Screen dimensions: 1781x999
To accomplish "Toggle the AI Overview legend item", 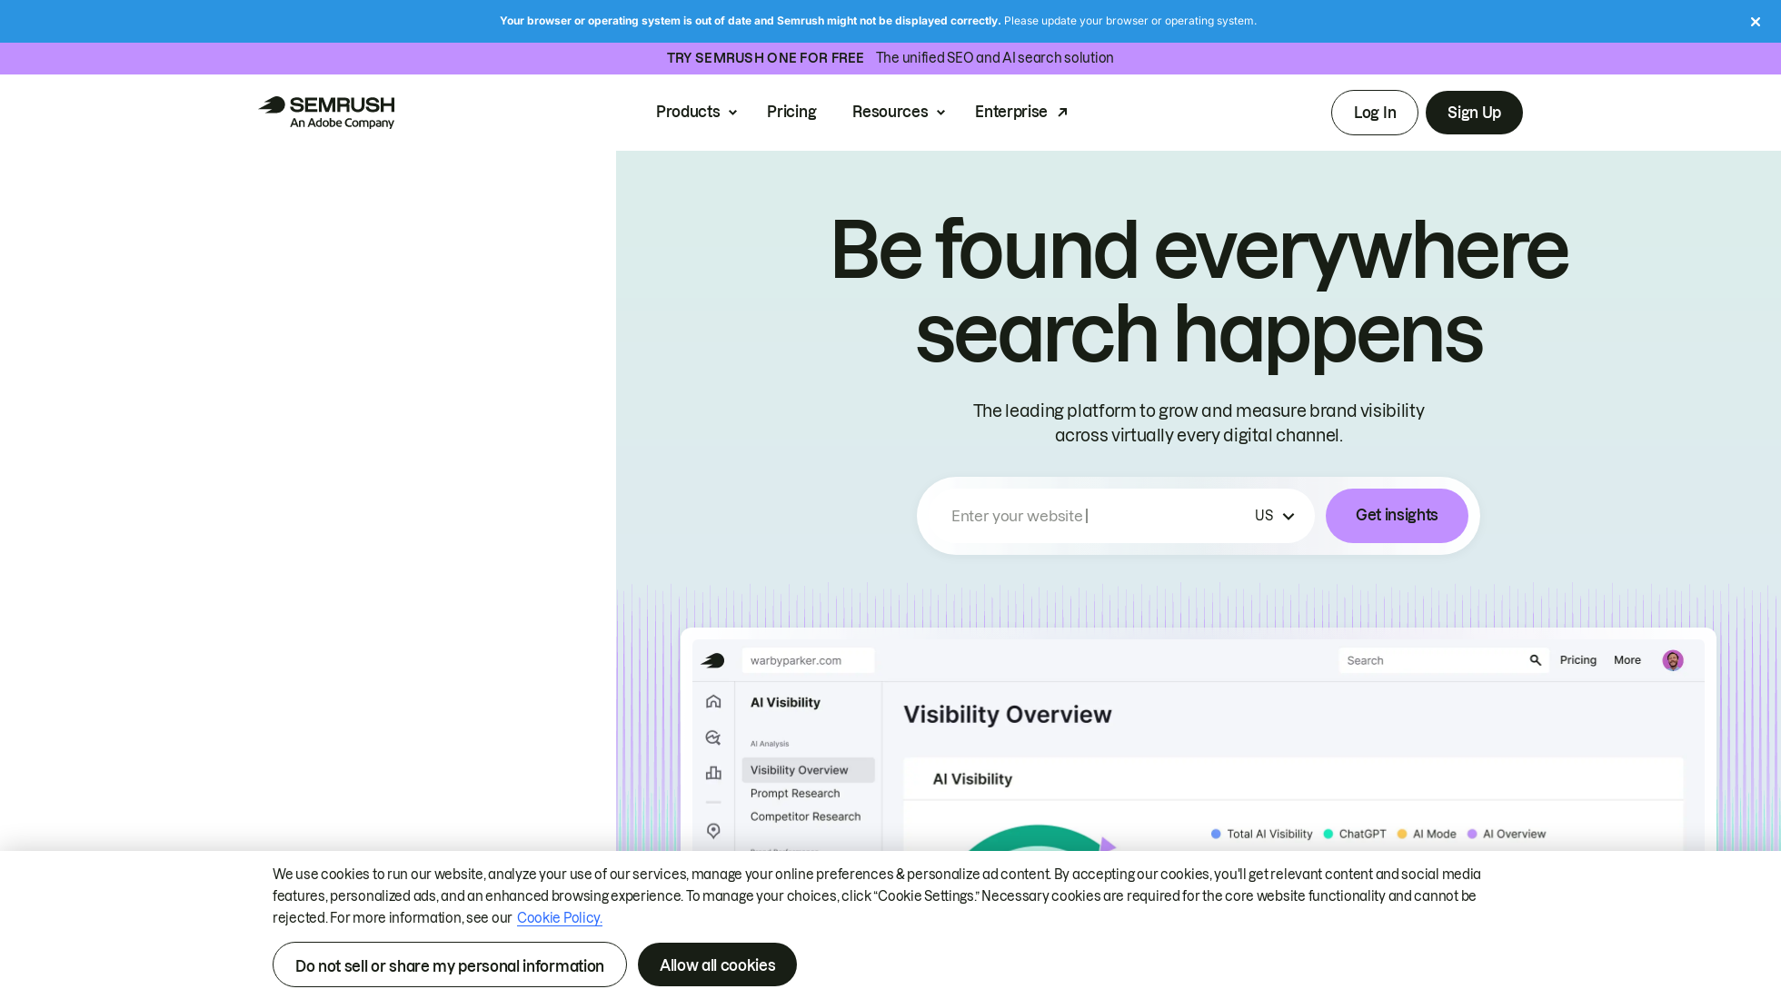I will click(x=1506, y=834).
